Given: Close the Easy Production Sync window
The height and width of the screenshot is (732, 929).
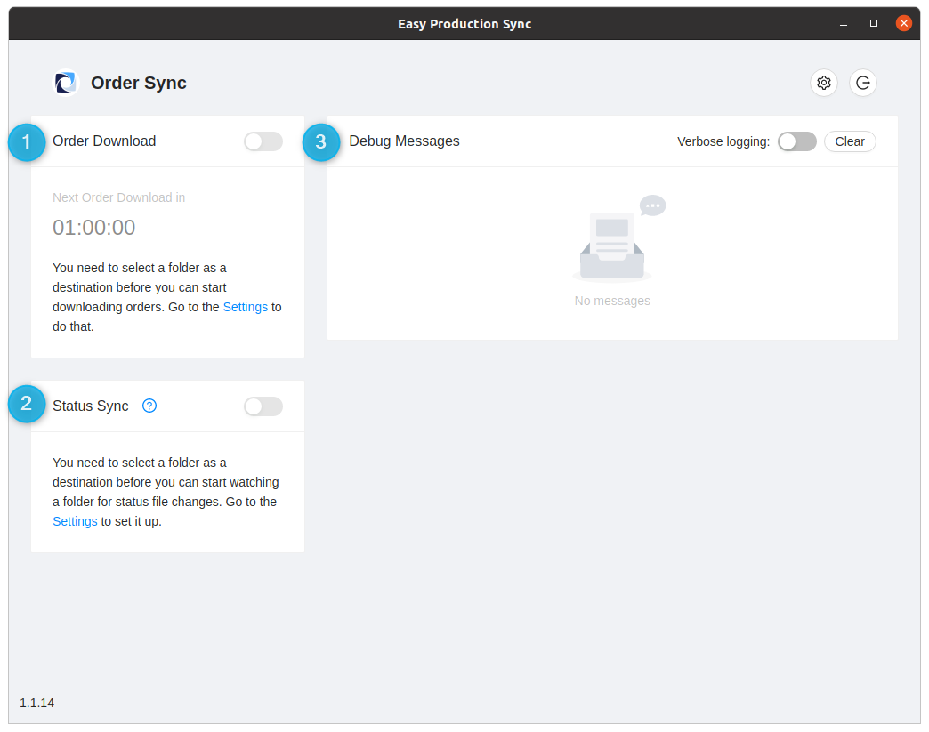Looking at the screenshot, I should 903,24.
